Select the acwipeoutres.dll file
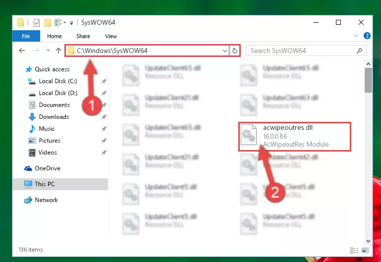The height and width of the screenshot is (262, 381). point(295,137)
